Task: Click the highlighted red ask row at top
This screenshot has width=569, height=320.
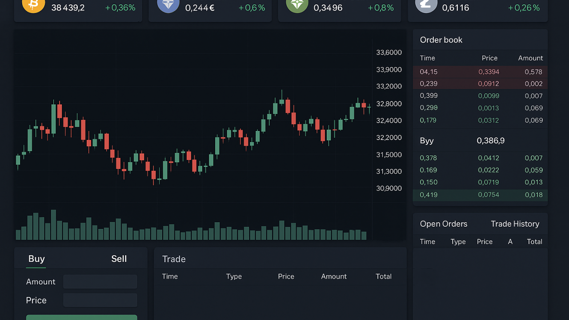Action: (480, 72)
